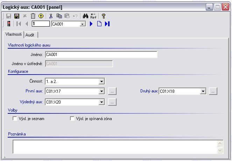Select the Vlastnosti tab
Screen dimensions: 232x161
pyautogui.click(x=14, y=35)
